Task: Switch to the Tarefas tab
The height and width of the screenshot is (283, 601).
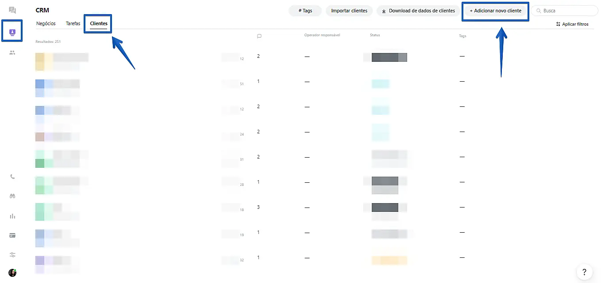Action: point(73,23)
